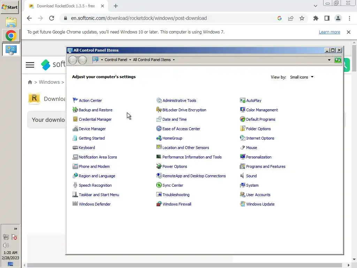Click the Ease of Access Center icon
This screenshot has width=357, height=268.
point(159,128)
